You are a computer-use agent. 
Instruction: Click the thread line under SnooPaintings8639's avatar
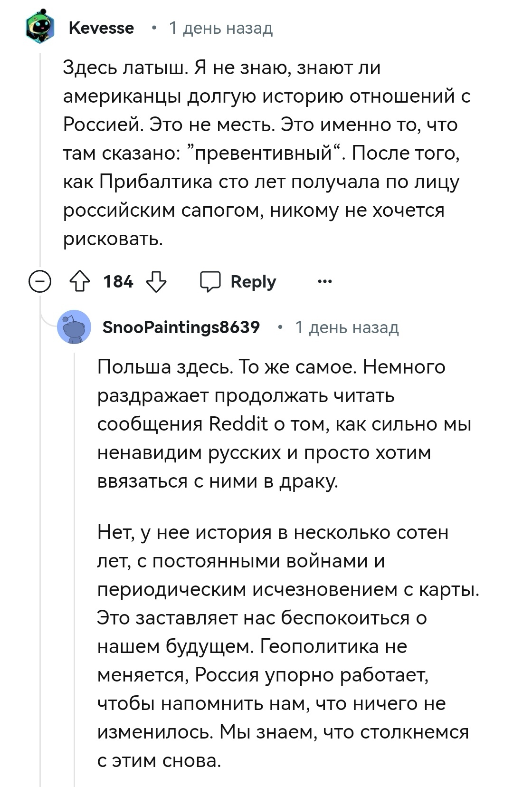[75, 570]
